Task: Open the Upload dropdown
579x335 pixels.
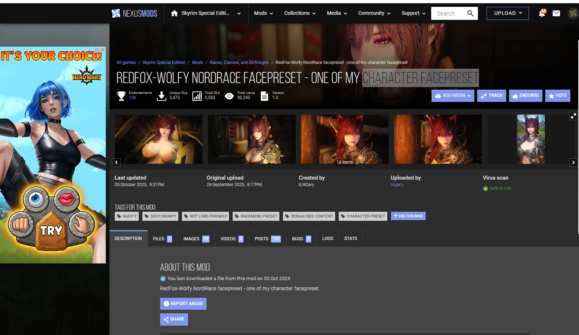Action: (x=508, y=13)
